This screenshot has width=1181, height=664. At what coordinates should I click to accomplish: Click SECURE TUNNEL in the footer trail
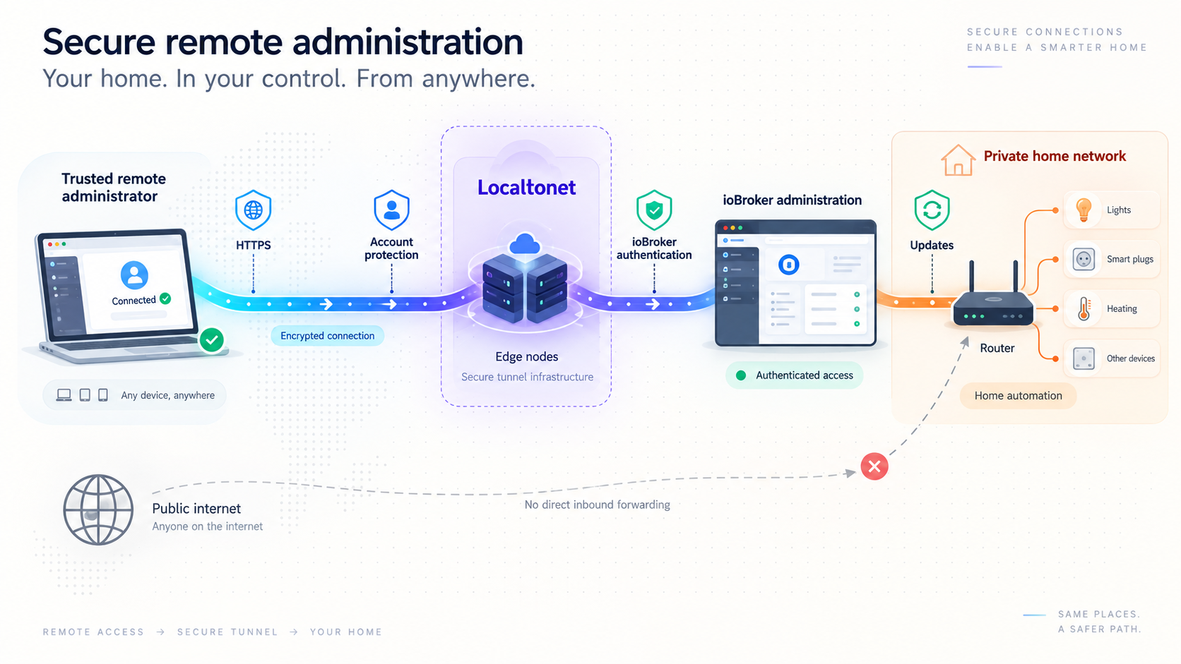pyautogui.click(x=227, y=632)
